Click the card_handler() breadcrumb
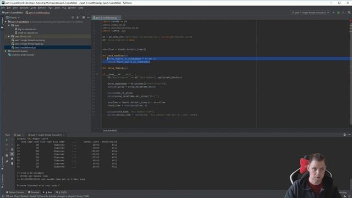This screenshot has height=198, width=352. (x=110, y=130)
